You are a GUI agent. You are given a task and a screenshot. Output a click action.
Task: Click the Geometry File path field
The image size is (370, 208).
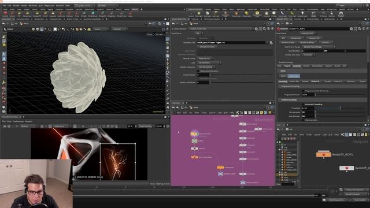[231, 43]
